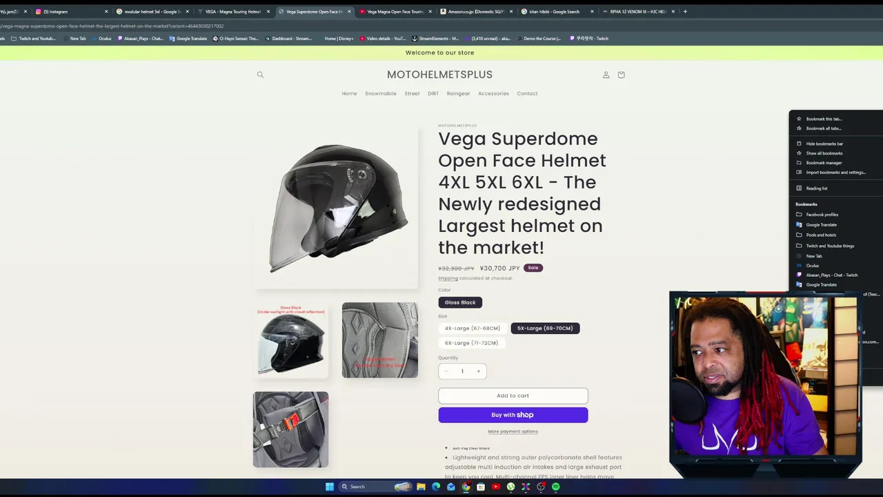View the helmet interior padding thumbnail
883x497 pixels.
[380, 340]
